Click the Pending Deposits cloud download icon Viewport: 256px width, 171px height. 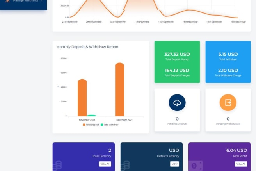177,103
